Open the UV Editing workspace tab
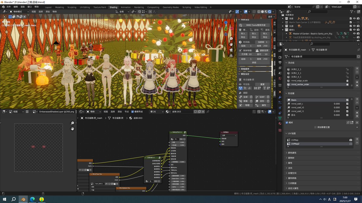 (x=85, y=7)
